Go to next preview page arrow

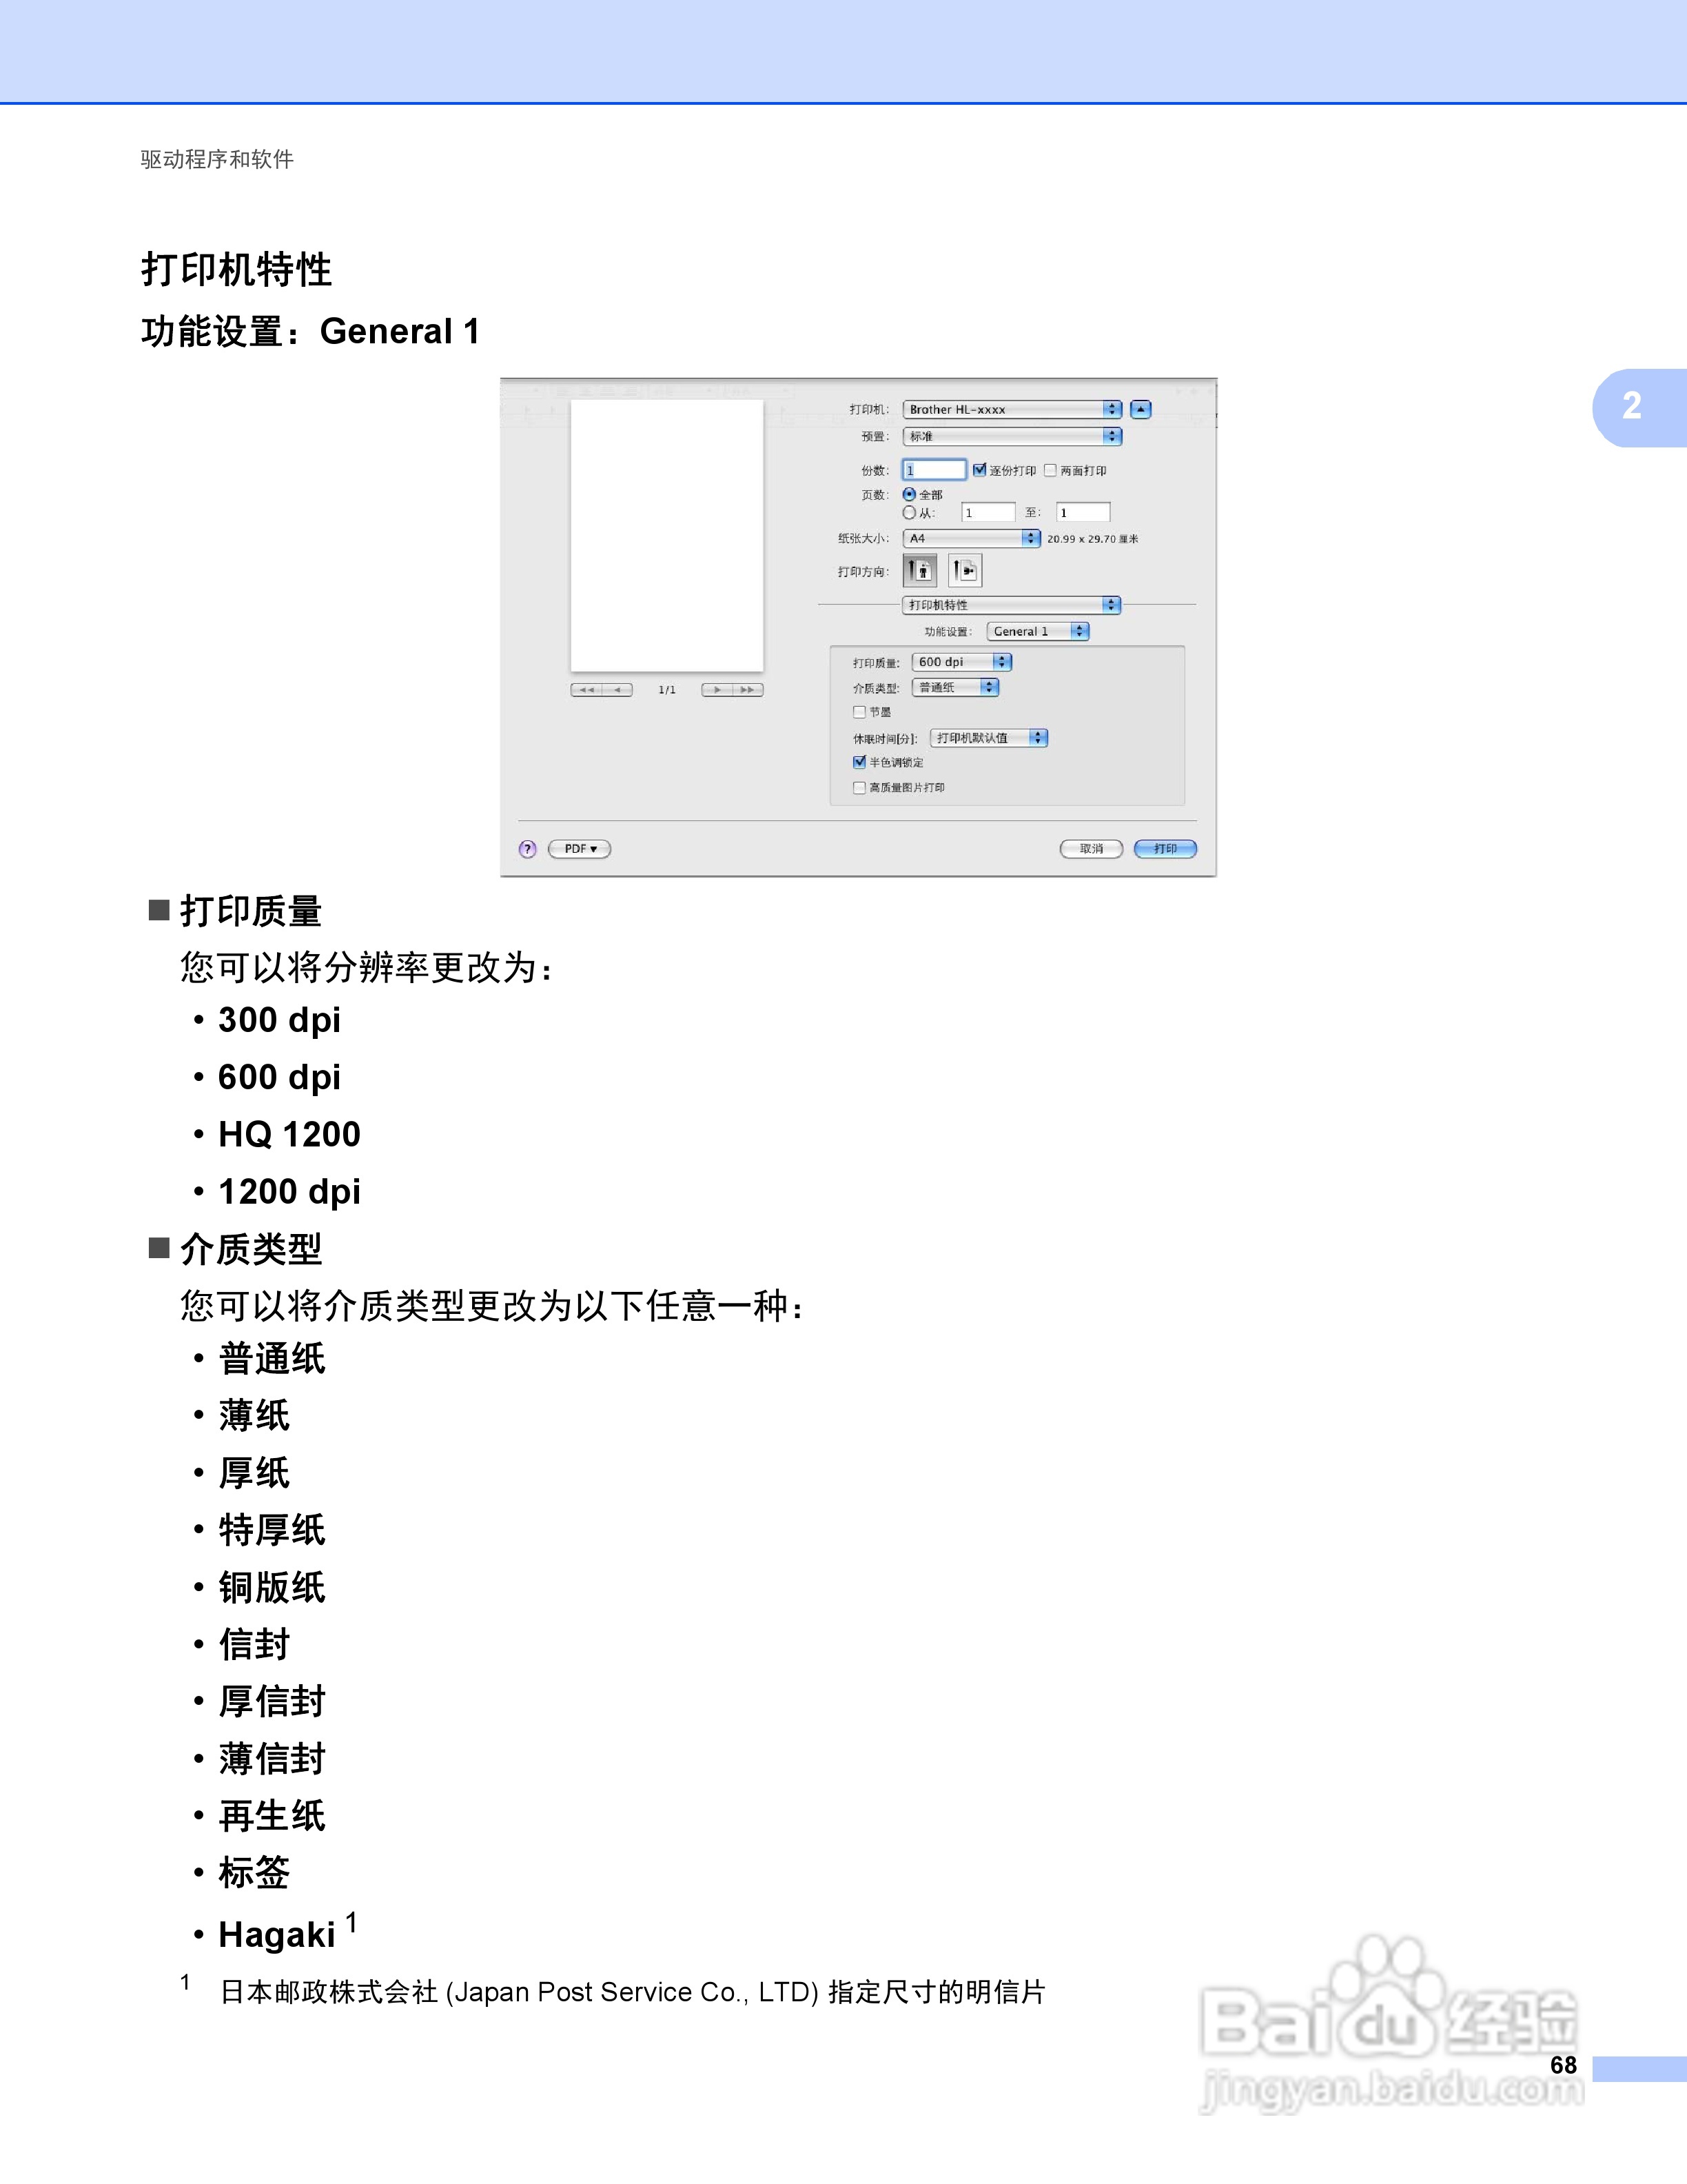tap(717, 690)
